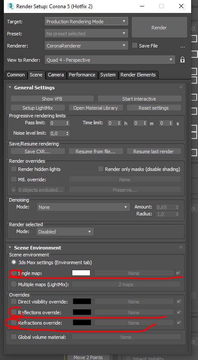
Task: Open Render selected Mode dropdown
Action: [65, 232]
